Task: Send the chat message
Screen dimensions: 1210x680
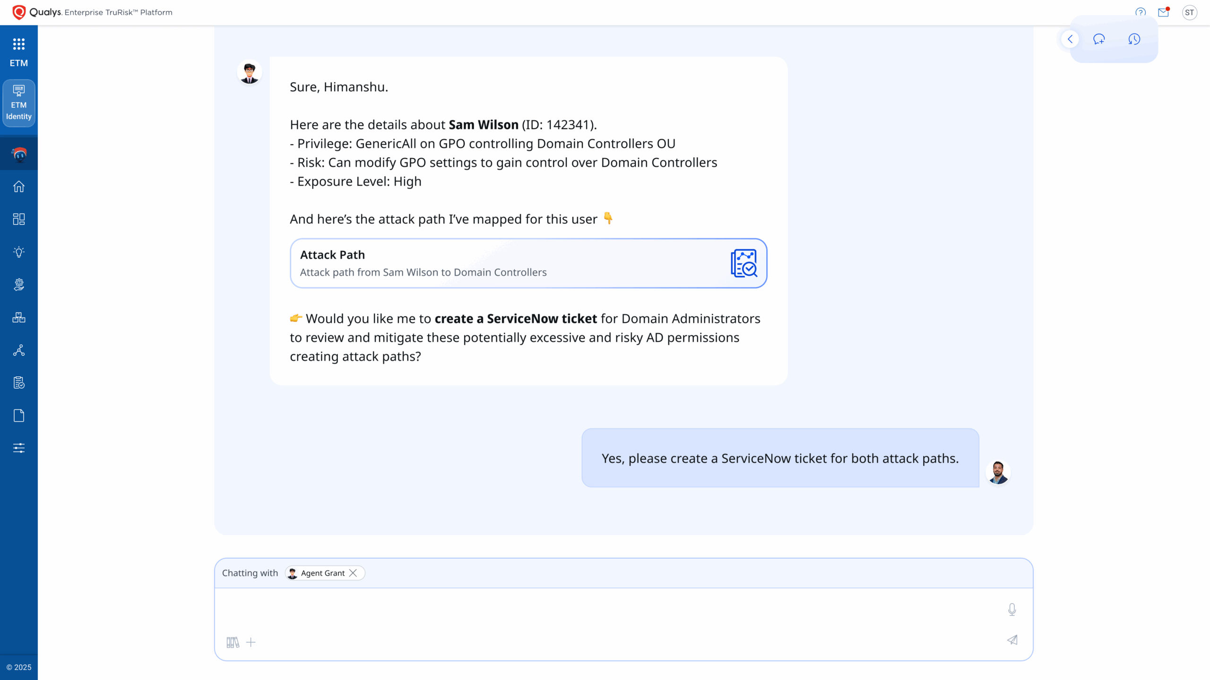Action: [x=1012, y=640]
